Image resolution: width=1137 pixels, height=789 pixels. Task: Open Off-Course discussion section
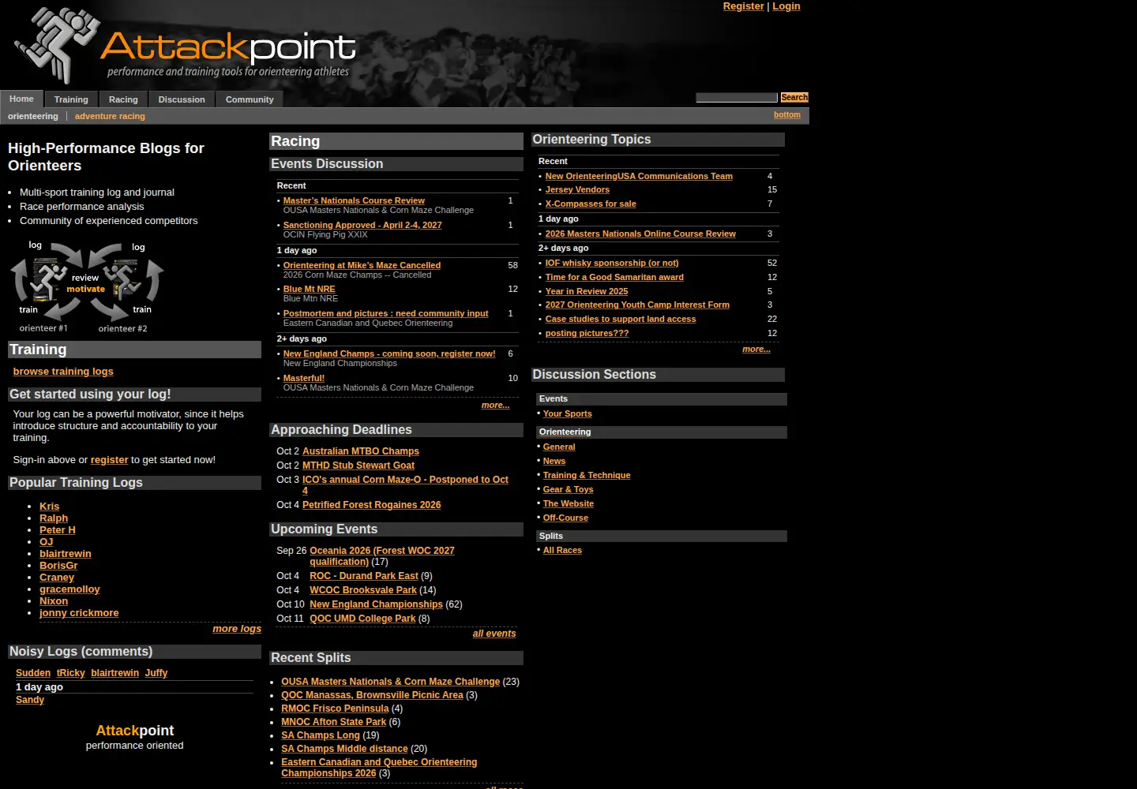point(565,518)
